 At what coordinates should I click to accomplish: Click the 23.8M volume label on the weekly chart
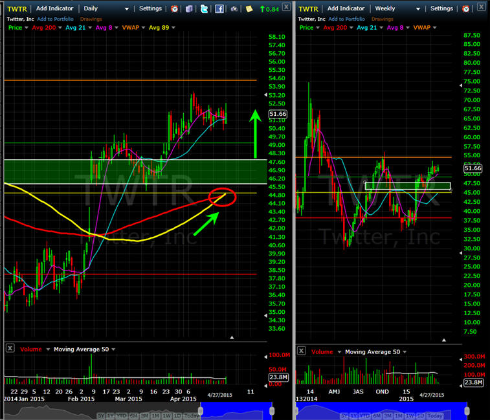(x=473, y=382)
